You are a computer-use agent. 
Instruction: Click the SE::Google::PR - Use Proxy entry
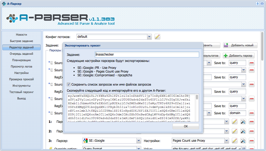(x=97, y=68)
